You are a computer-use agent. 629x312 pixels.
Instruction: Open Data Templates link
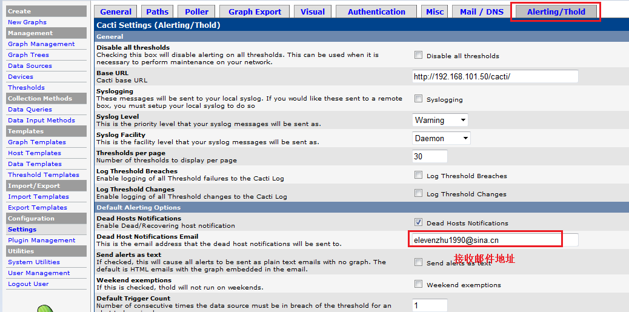coord(35,164)
